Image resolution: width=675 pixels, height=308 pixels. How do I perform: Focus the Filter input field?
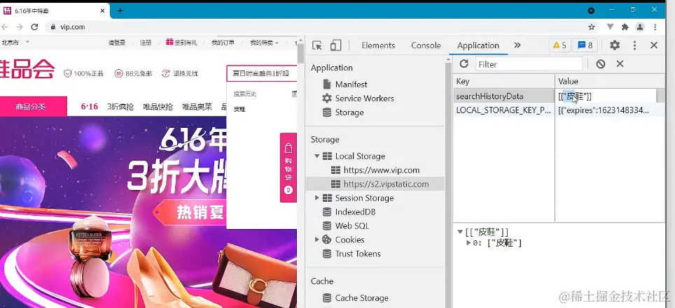pos(529,64)
